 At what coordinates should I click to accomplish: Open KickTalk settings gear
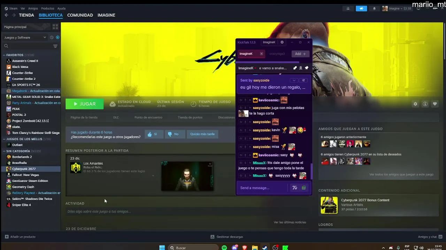pos(282,42)
